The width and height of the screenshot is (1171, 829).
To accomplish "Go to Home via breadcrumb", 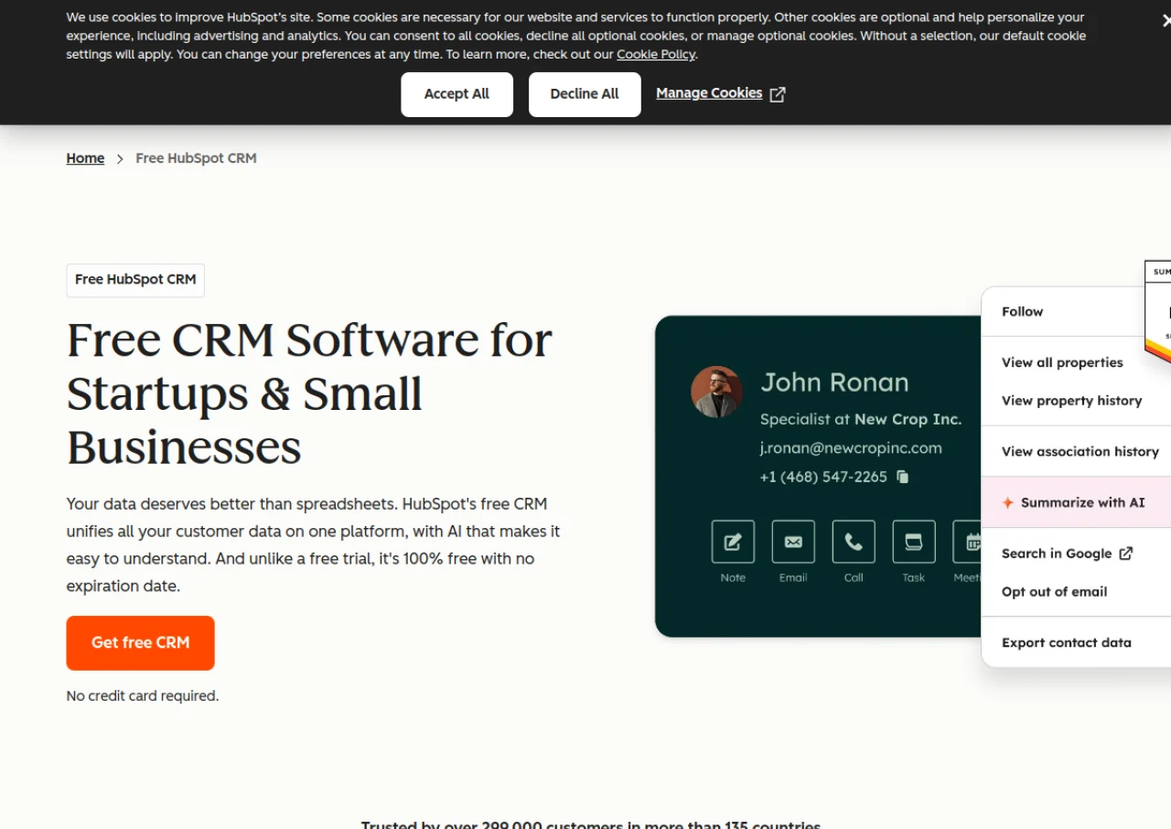I will pyautogui.click(x=85, y=158).
